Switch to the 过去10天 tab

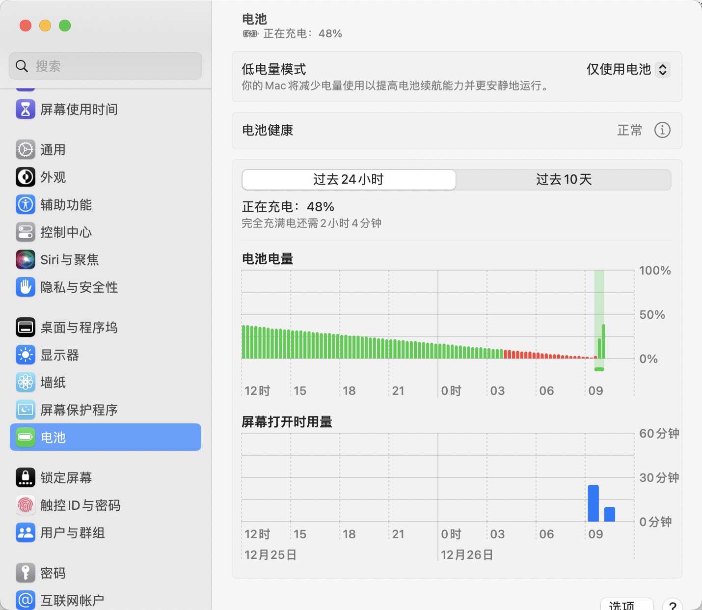tap(564, 180)
